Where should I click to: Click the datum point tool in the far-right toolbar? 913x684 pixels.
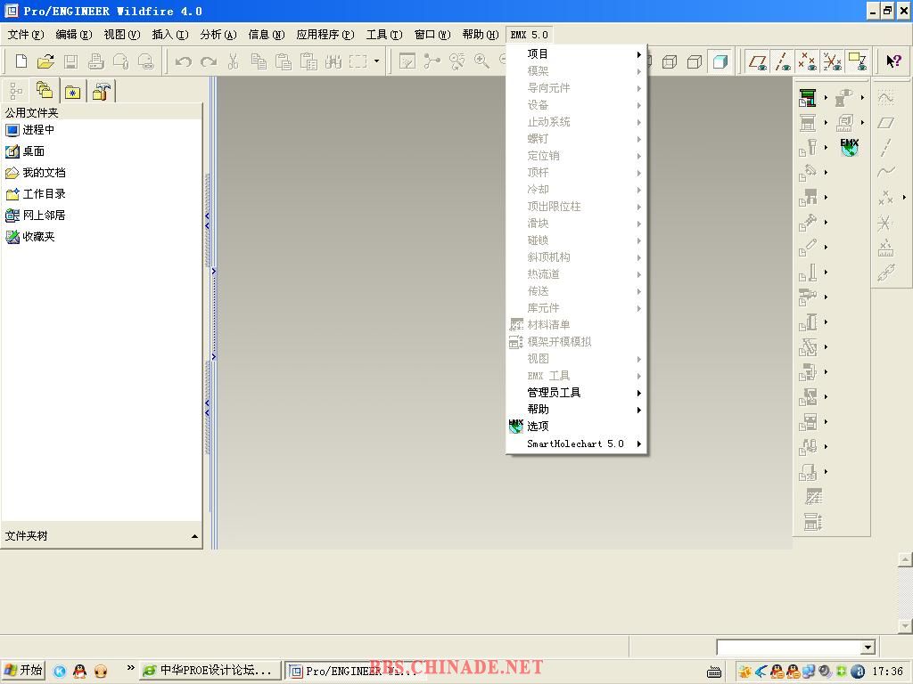[x=885, y=197]
